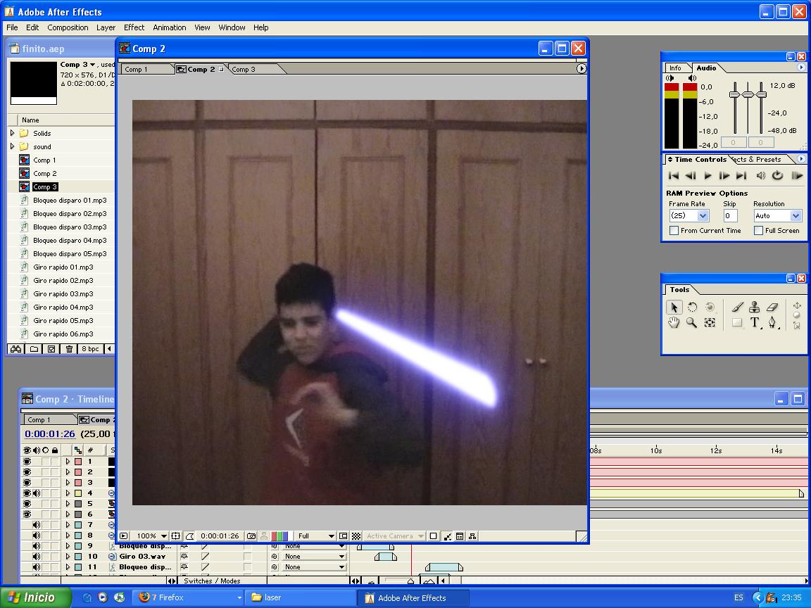Select the Clone Stamp tool
Image resolution: width=811 pixels, height=608 pixels.
click(x=755, y=308)
